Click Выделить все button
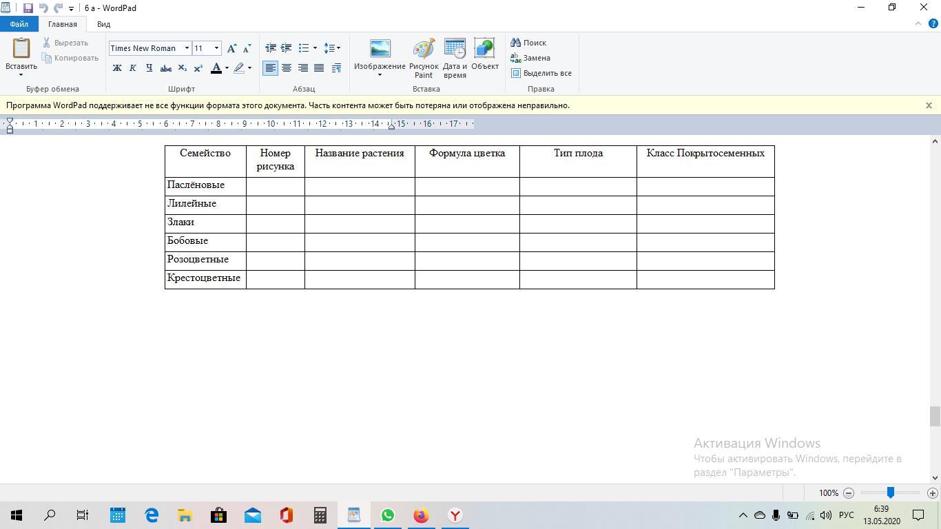This screenshot has width=941, height=529. [x=541, y=73]
